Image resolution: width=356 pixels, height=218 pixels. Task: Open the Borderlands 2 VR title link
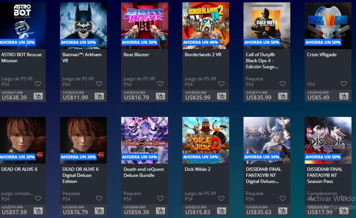pyautogui.click(x=203, y=55)
